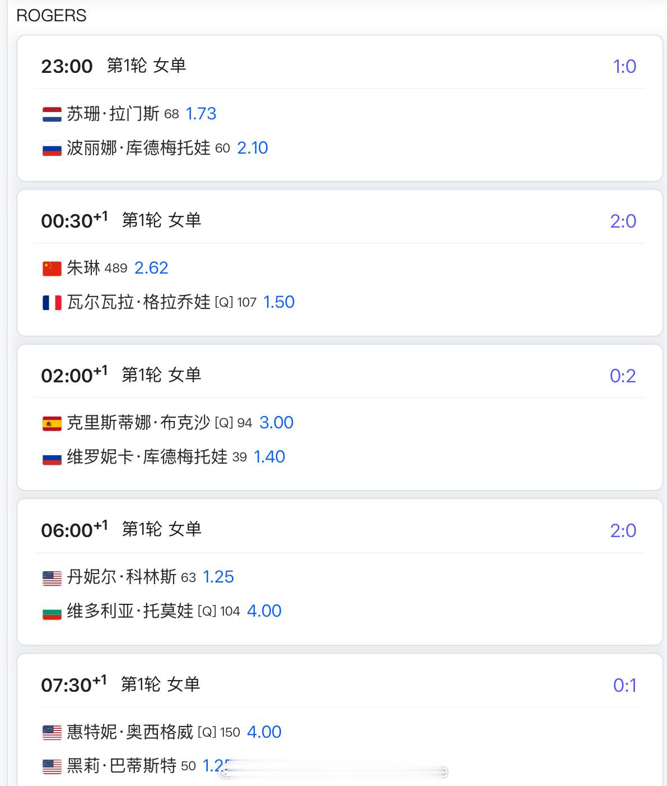Viewport: 667px width, 786px height.
Task: Click the China flag beside 朱琳
Action: click(x=52, y=269)
